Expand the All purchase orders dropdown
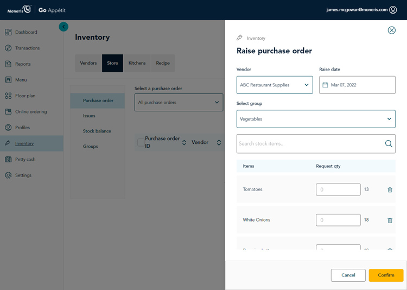Image resolution: width=407 pixels, height=290 pixels. [x=179, y=102]
